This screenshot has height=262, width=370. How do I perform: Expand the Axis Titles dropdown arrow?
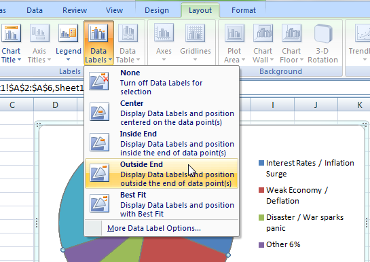[x=49, y=60]
